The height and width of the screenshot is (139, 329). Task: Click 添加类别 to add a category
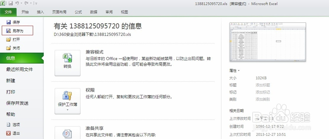point(263,99)
